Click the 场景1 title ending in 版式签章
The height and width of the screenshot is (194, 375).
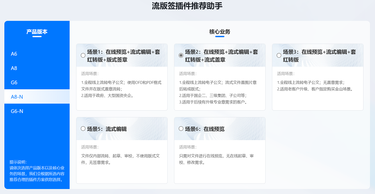123,56
